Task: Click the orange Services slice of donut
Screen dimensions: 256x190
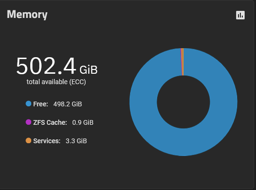Action: [183, 62]
